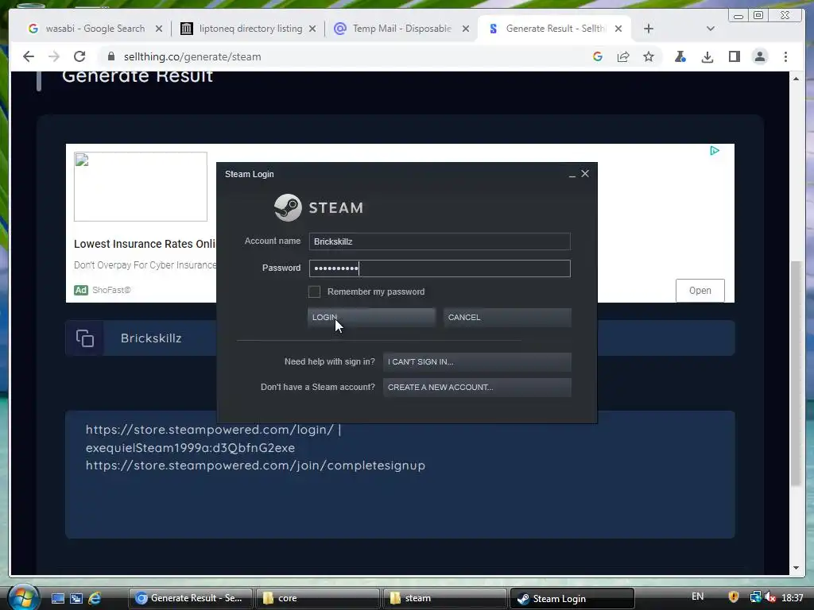Click the Account name field in Steam
The width and height of the screenshot is (814, 610).
pos(440,241)
